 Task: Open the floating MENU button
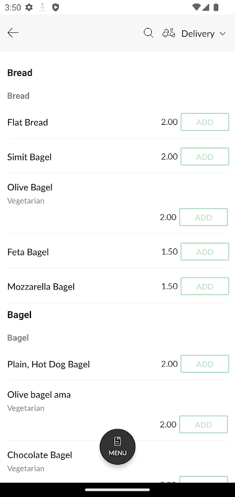point(118,447)
